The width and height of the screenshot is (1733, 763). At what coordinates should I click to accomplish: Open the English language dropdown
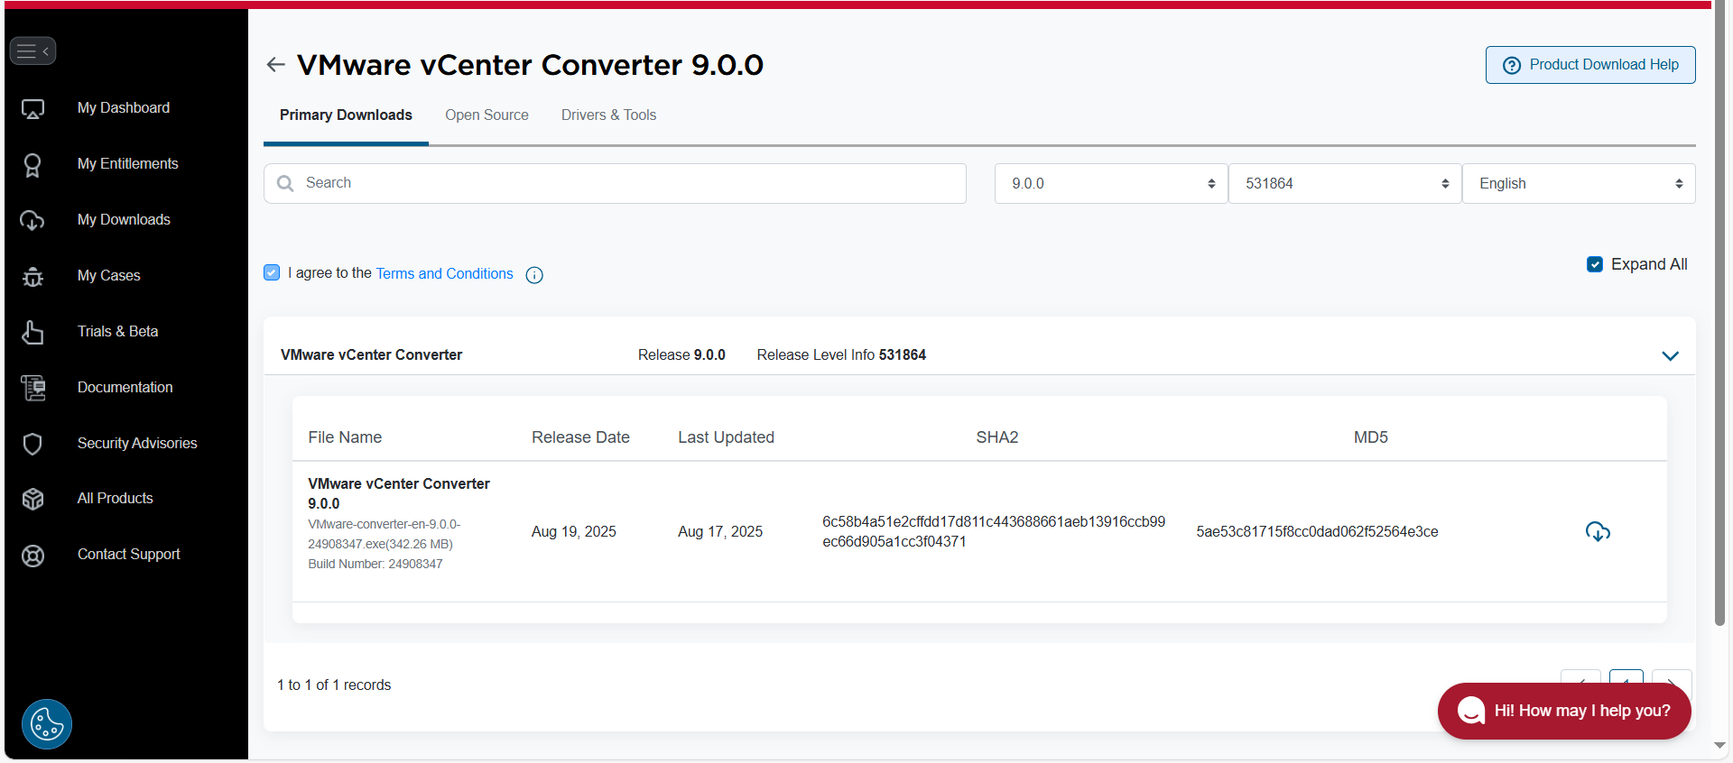[x=1578, y=184]
